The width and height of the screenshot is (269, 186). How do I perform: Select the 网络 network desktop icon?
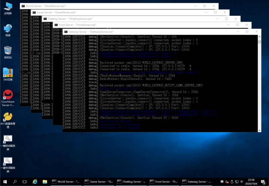pyautogui.click(x=8, y=30)
